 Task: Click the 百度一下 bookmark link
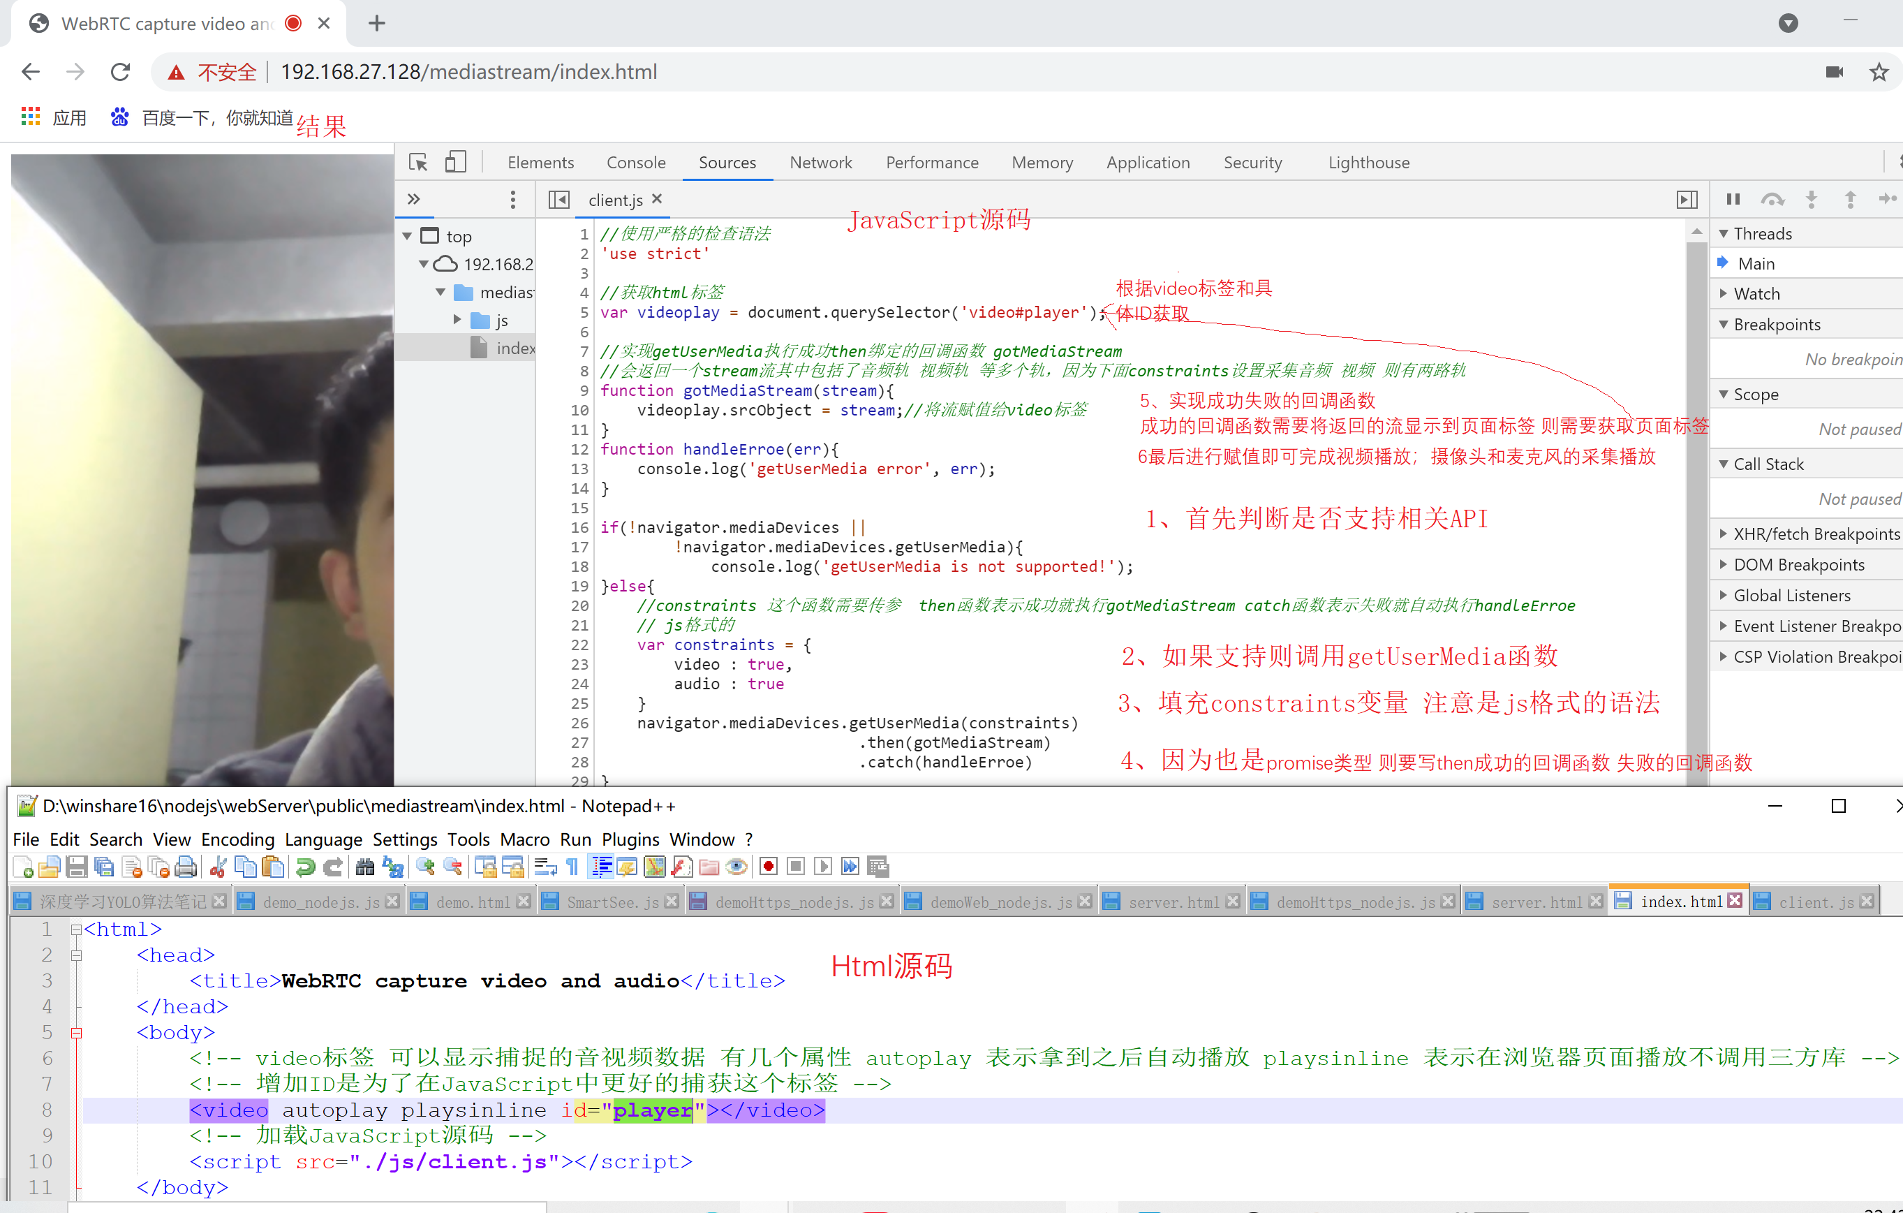click(x=216, y=118)
